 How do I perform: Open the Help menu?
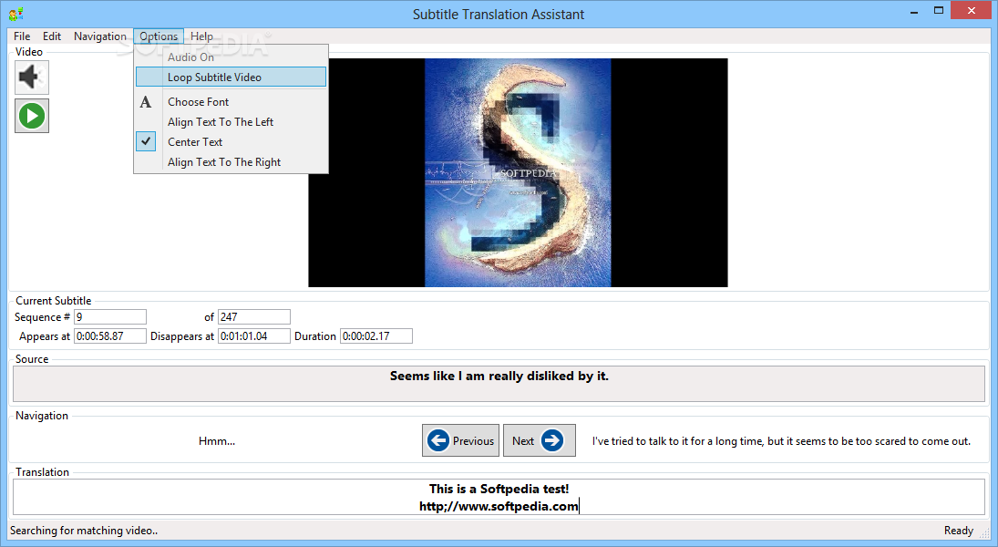201,36
